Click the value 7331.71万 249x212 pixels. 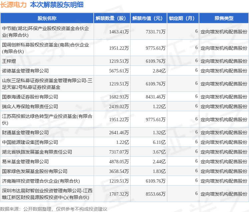156,32
